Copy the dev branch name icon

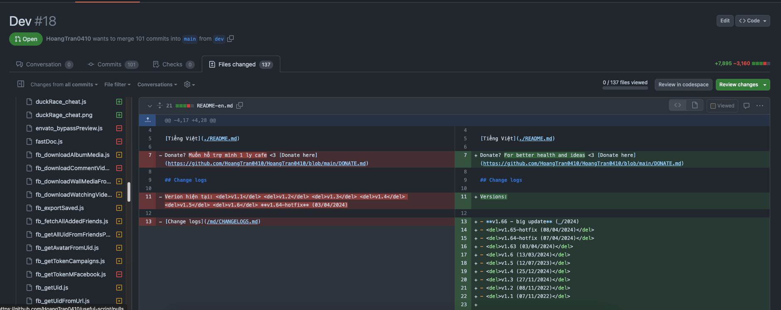[x=230, y=39]
